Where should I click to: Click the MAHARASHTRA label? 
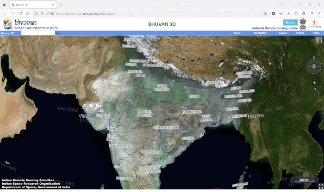[x=121, y=146]
